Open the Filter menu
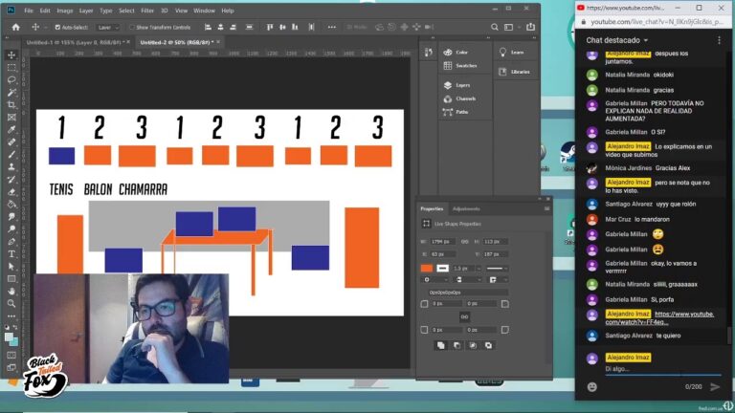Screen dimensions: 735x413 pyautogui.click(x=147, y=11)
